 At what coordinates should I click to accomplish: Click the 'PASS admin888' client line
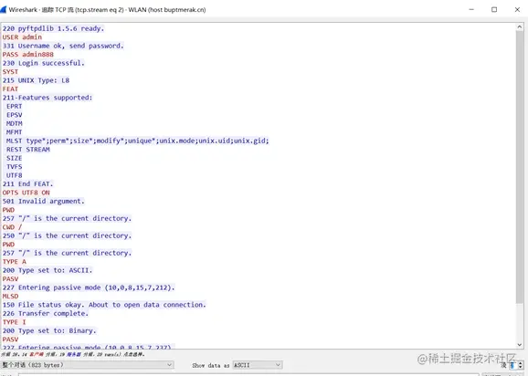tap(28, 55)
